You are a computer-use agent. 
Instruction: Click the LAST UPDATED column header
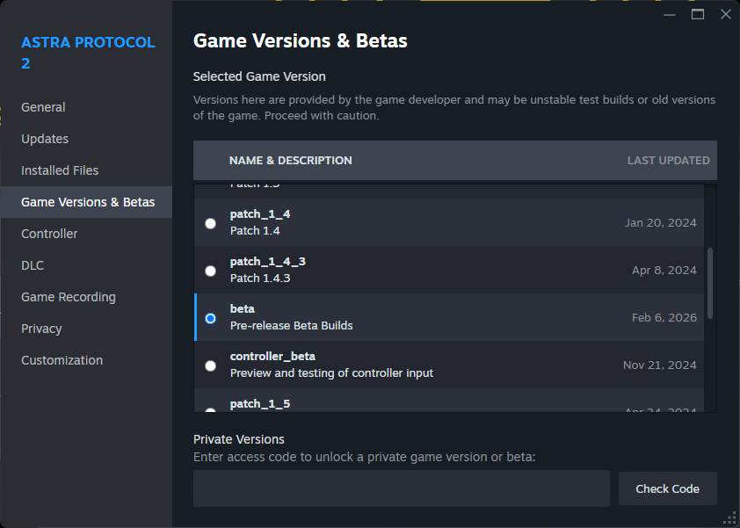(x=668, y=161)
